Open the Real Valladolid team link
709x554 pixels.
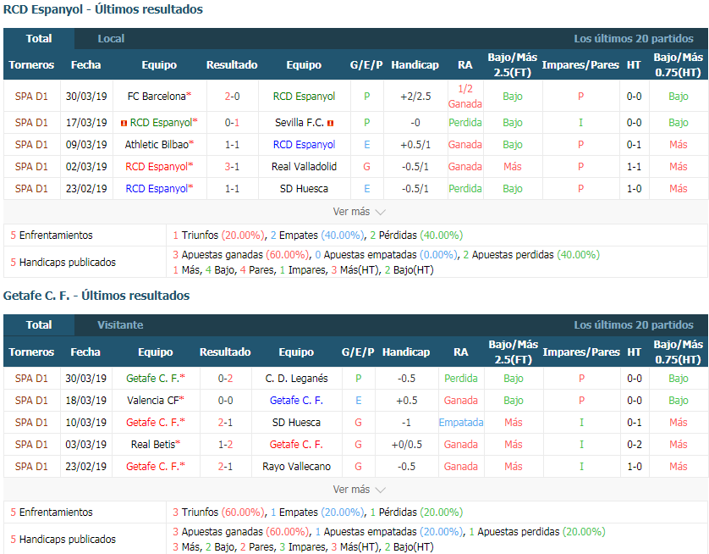pyautogui.click(x=304, y=167)
